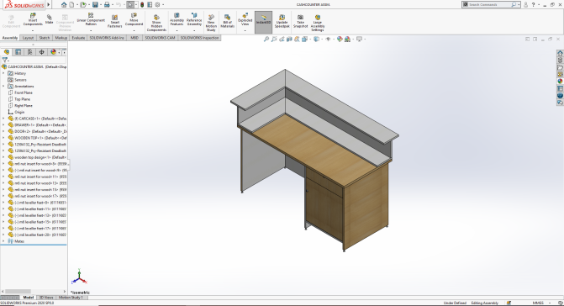Open the DisplayManager appearance tab icon
The width and height of the screenshot is (564, 306).
pos(53,52)
